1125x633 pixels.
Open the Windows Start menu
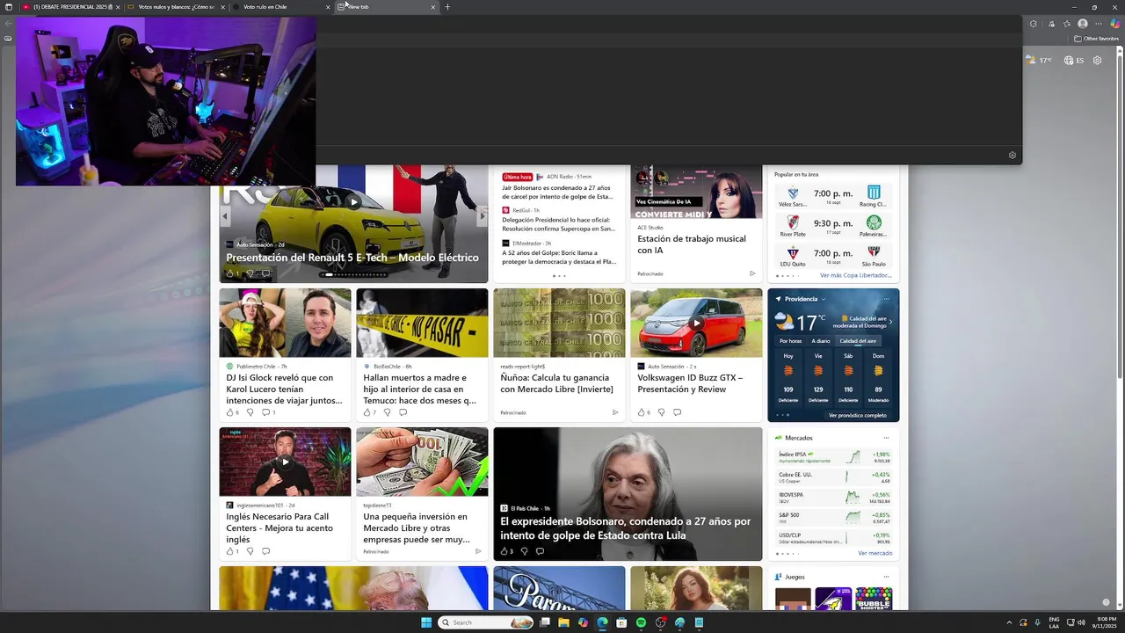point(426,622)
